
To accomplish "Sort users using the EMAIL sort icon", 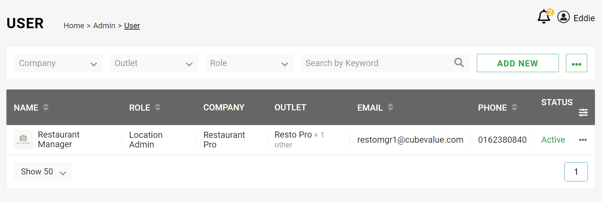I will 390,107.
